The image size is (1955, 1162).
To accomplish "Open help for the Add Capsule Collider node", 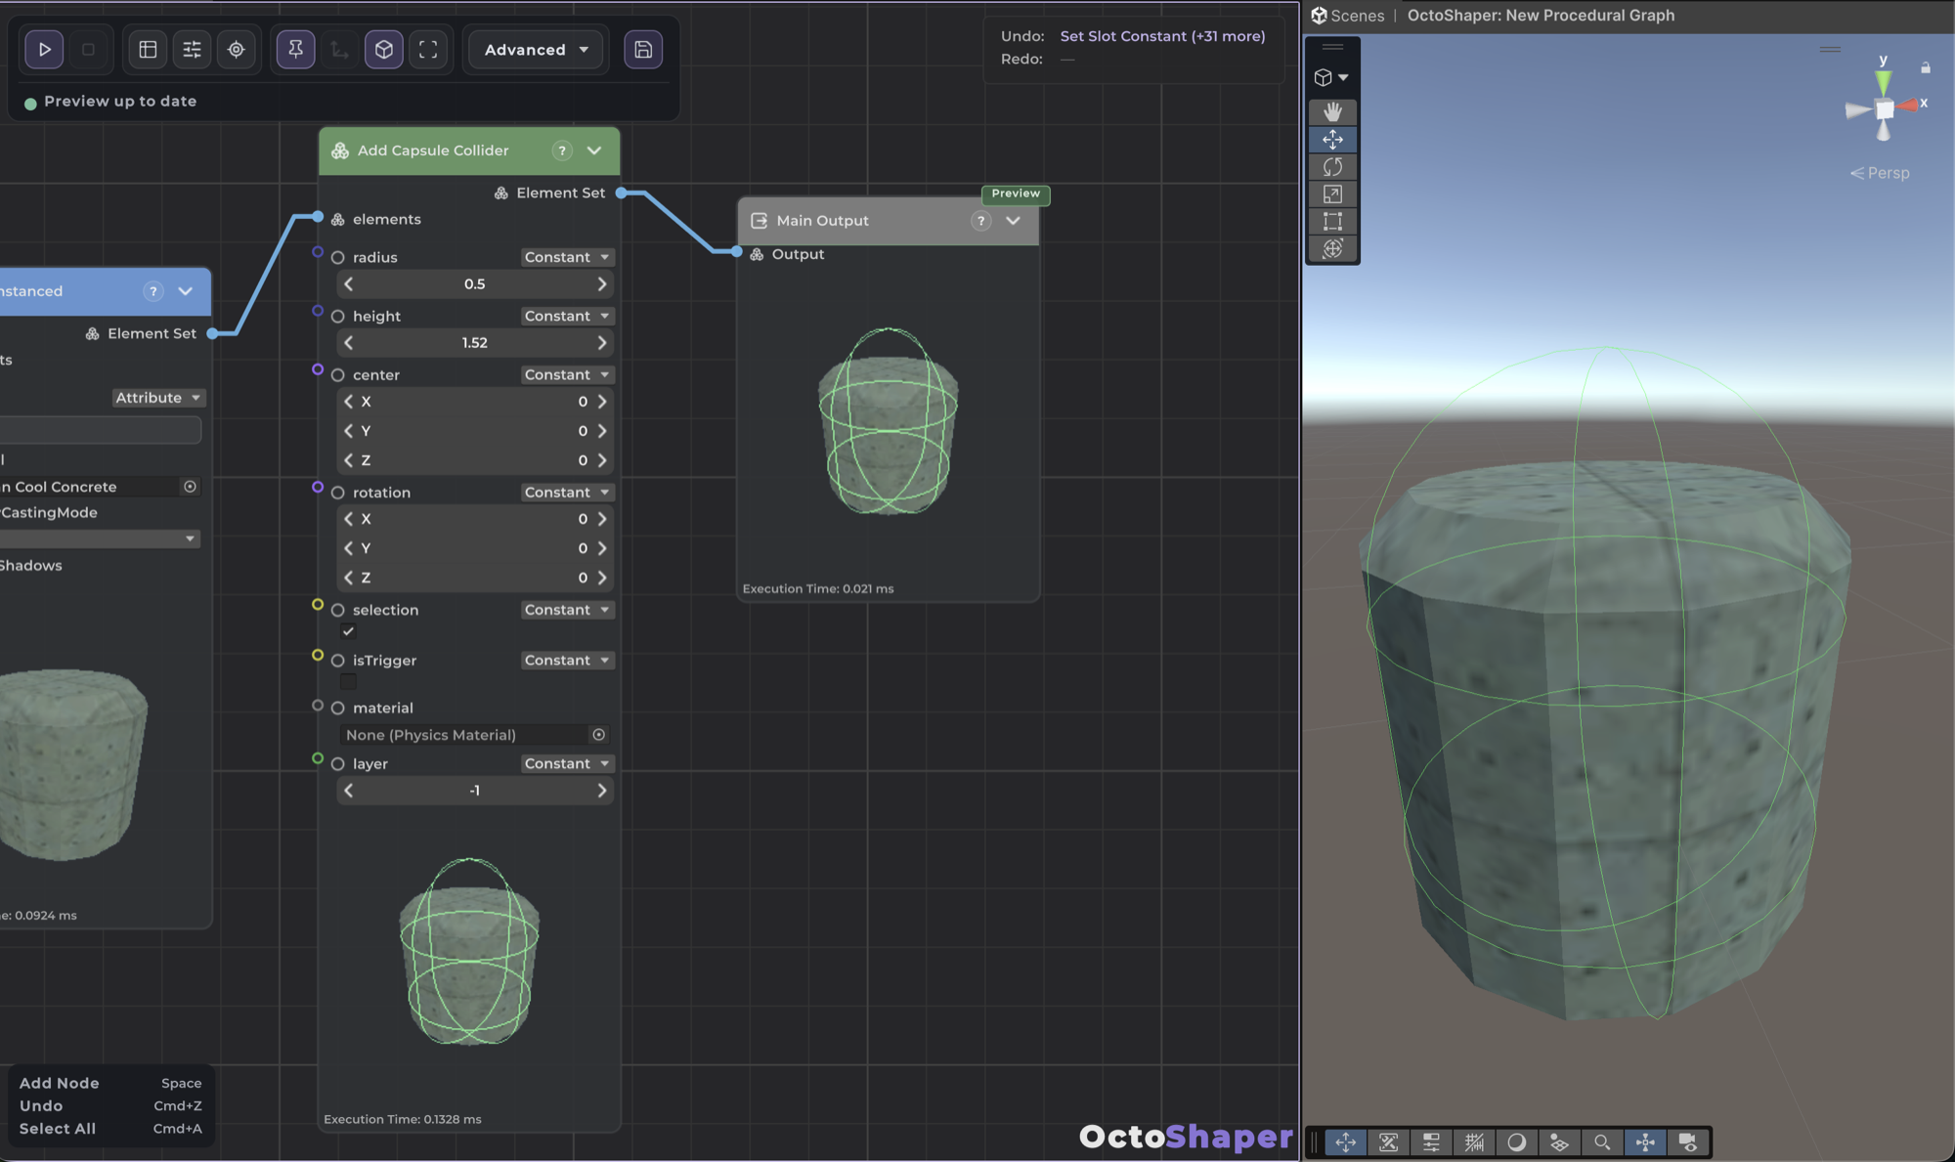I will coord(561,151).
